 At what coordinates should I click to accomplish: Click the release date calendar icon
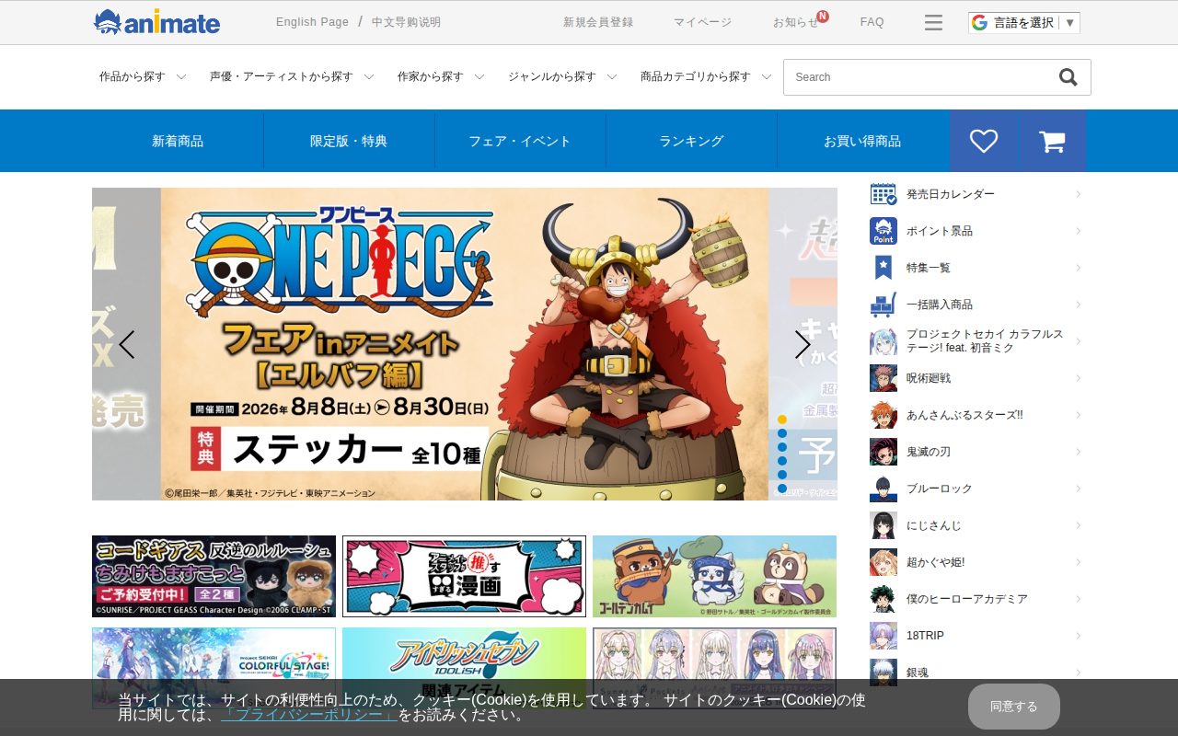click(883, 194)
